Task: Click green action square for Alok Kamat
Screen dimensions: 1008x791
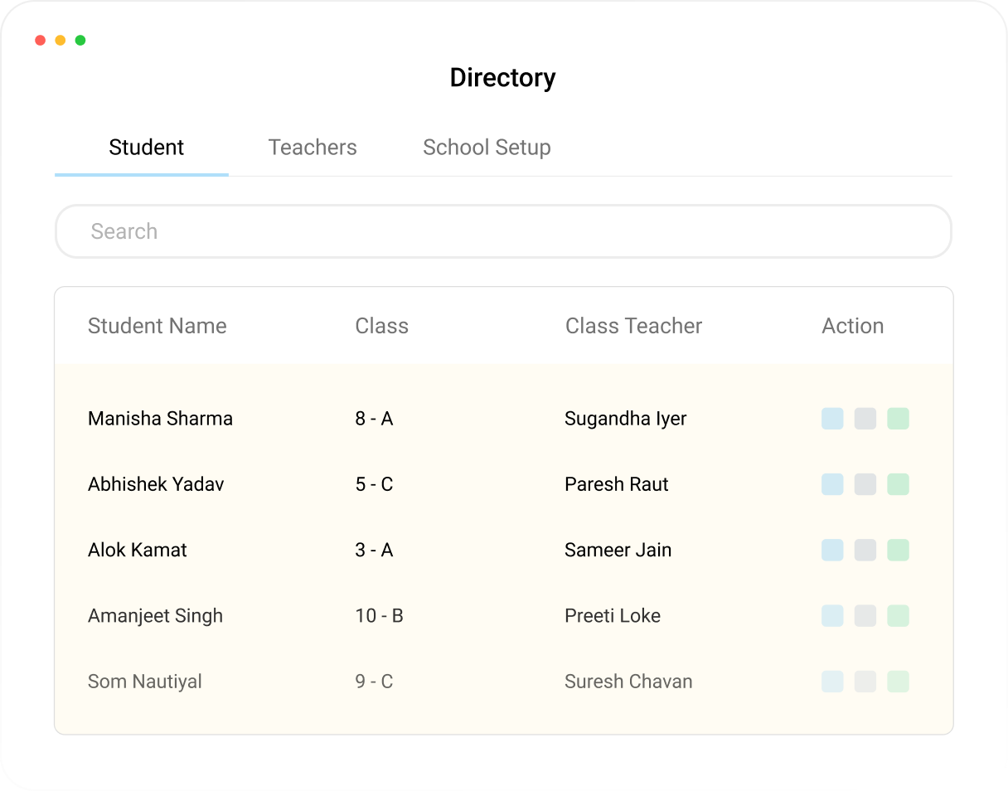Action: [x=898, y=550]
